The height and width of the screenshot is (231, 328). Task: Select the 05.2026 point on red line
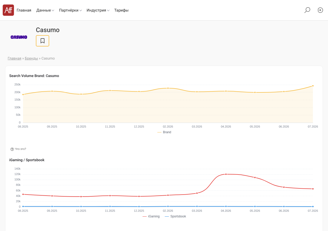pyautogui.click(x=255, y=178)
